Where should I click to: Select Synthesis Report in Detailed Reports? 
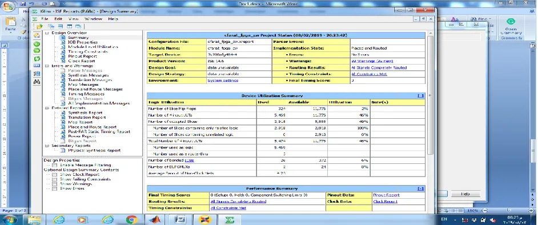coord(85,112)
